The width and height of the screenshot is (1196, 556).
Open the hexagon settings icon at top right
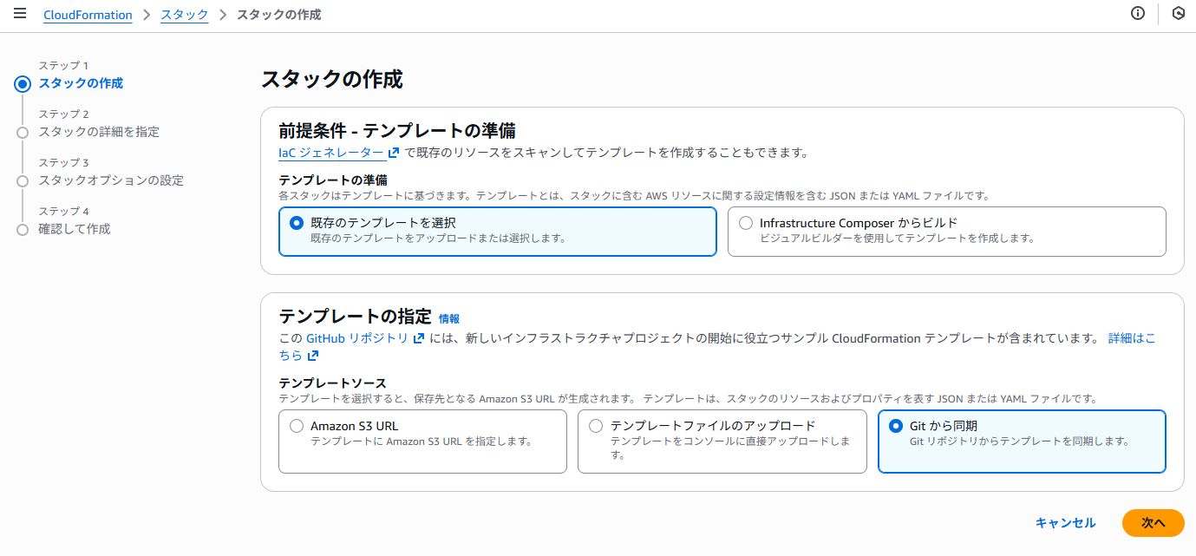pyautogui.click(x=1178, y=14)
